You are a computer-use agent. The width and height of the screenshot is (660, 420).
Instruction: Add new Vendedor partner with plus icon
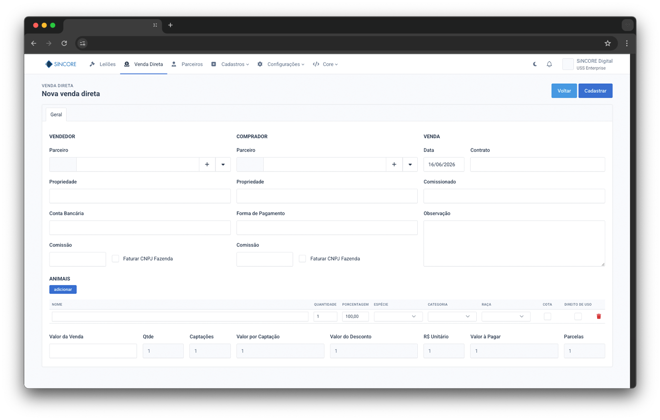[x=207, y=165]
